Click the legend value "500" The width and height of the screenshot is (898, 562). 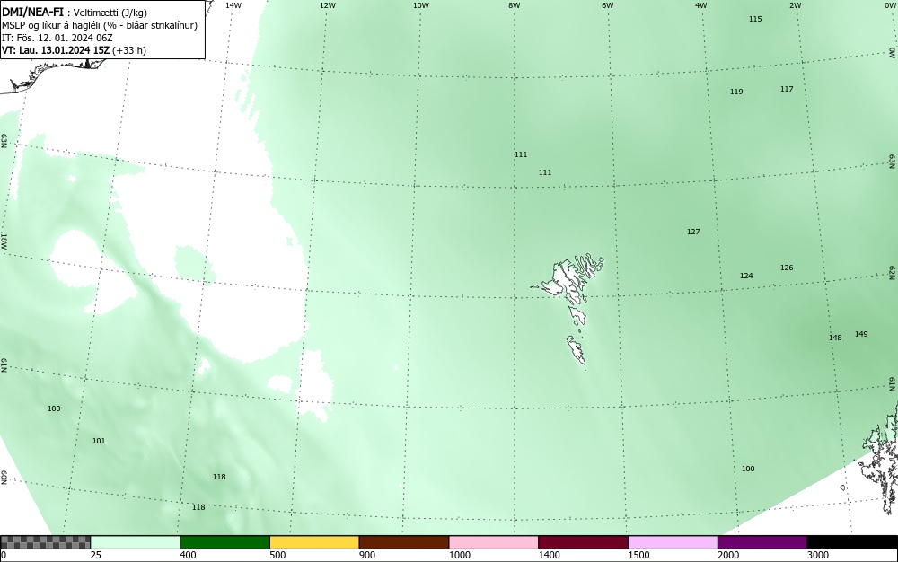click(x=277, y=555)
